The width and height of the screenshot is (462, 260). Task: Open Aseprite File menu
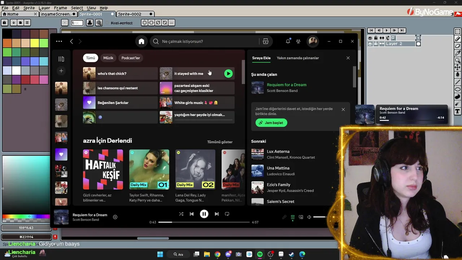(5, 8)
